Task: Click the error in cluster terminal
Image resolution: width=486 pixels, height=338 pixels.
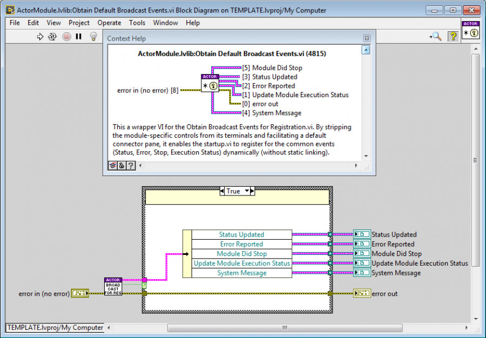Action: click(80, 293)
